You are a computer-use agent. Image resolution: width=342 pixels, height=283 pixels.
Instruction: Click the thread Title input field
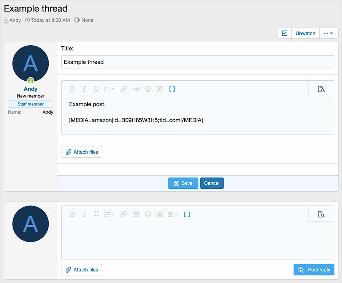pos(198,62)
